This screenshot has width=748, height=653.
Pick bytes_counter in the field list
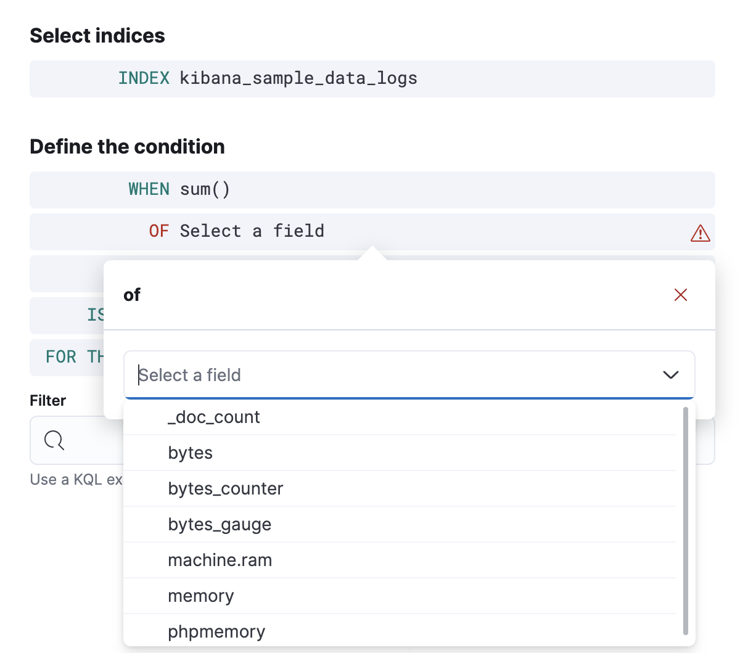click(225, 489)
